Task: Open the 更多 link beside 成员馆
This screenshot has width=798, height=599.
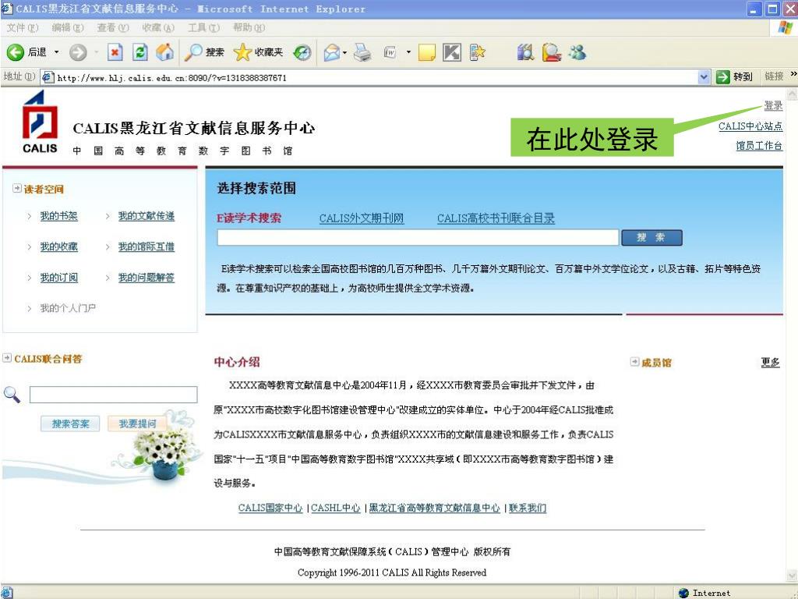Action: pos(770,362)
